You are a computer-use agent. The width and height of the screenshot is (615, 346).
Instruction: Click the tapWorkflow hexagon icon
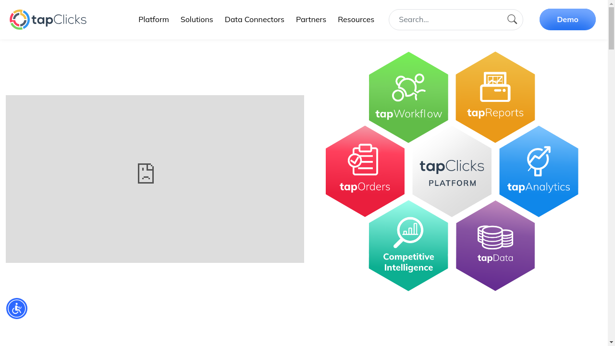click(408, 89)
